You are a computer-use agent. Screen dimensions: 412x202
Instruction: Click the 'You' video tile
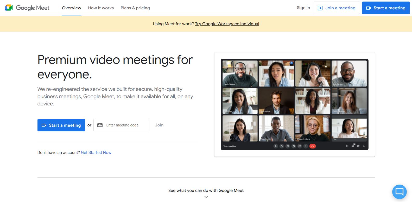(349, 128)
